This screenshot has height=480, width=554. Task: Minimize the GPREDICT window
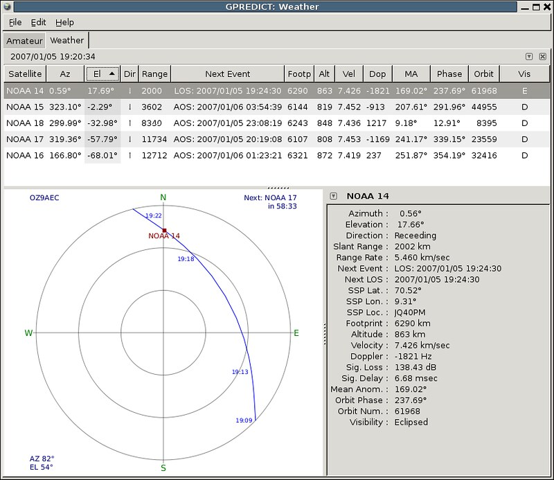525,7
